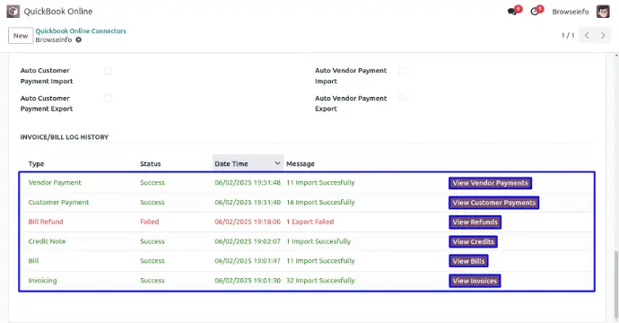Click date 06/02/2025 19:31:48

click(248, 182)
